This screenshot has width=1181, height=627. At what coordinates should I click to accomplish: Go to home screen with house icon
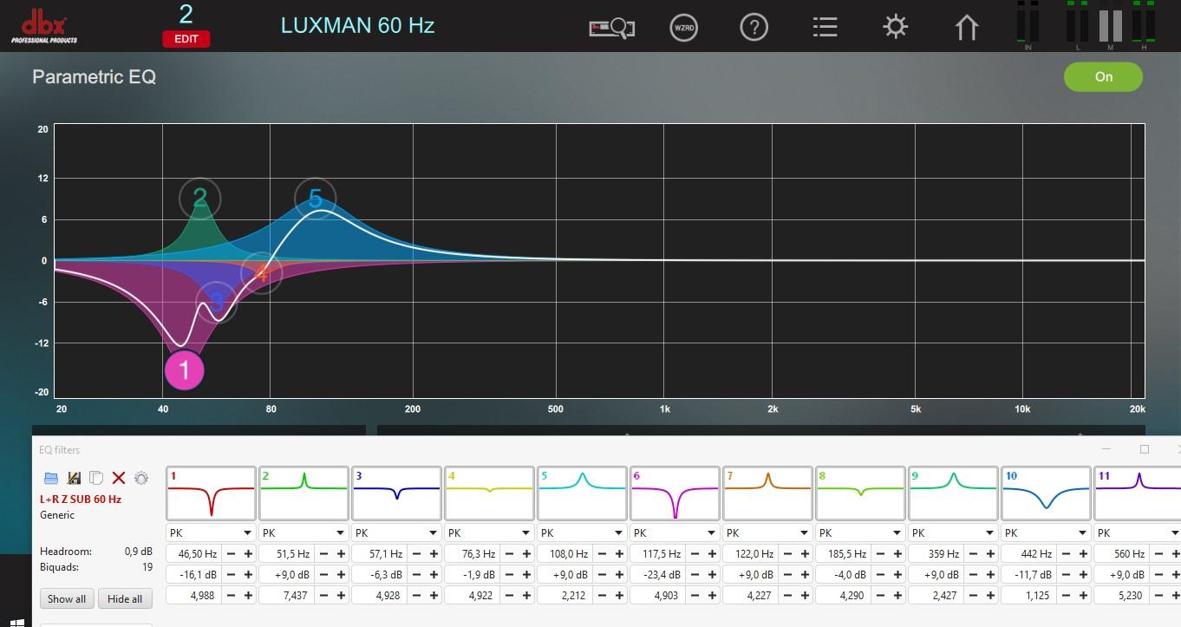click(x=966, y=28)
